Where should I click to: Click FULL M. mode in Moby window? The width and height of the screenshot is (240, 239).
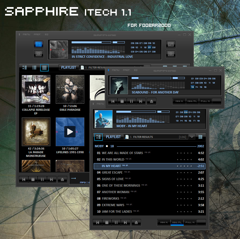(190, 223)
